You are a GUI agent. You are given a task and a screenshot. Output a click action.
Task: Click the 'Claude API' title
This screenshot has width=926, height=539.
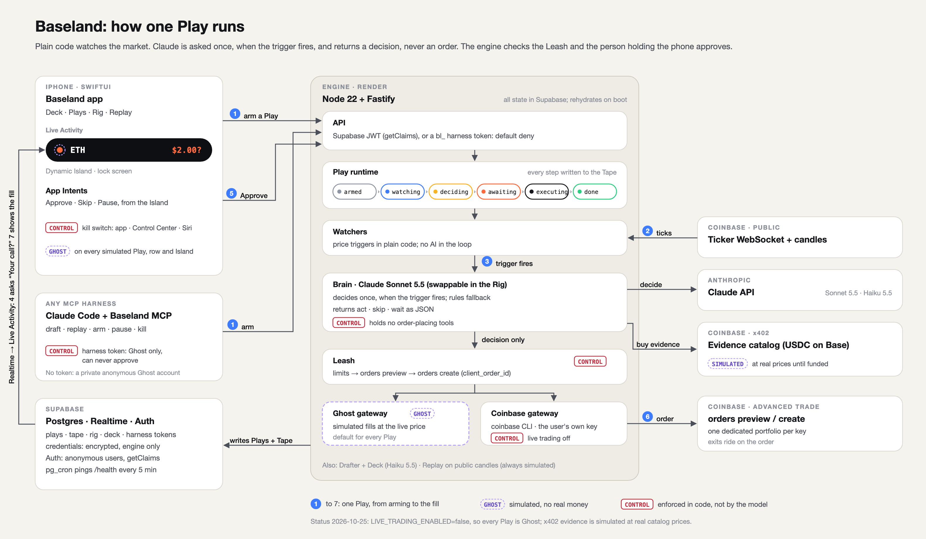click(x=731, y=292)
